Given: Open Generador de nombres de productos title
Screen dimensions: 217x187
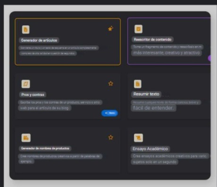Looking at the screenshot, I should tap(45, 148).
